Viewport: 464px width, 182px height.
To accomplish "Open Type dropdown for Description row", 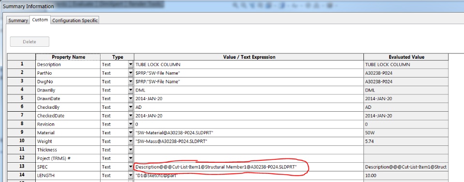I will pyautogui.click(x=131, y=65).
